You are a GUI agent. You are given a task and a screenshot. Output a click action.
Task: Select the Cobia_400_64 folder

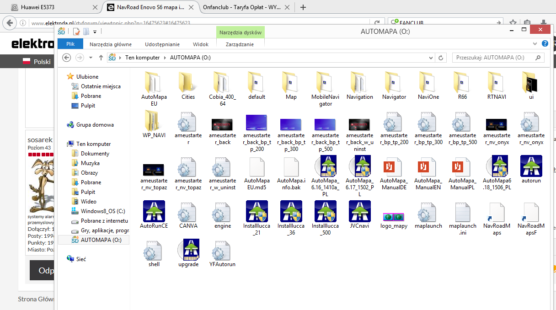(223, 89)
